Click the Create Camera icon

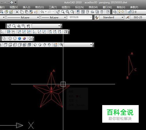pos(55,45)
